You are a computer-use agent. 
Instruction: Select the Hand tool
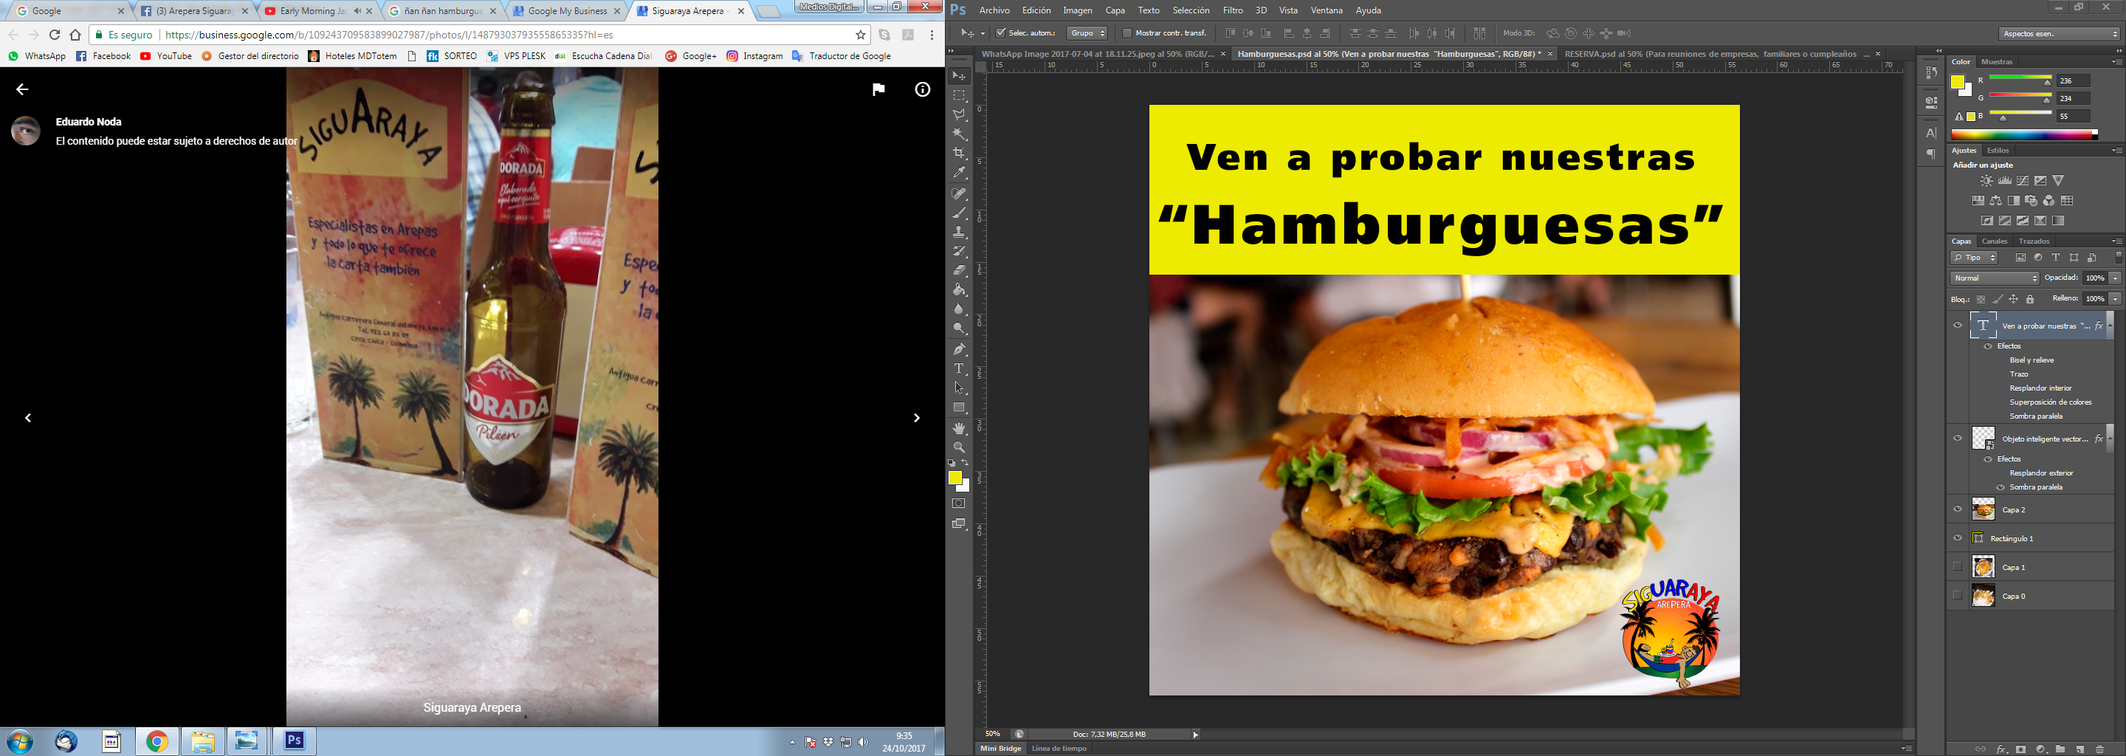tap(959, 428)
